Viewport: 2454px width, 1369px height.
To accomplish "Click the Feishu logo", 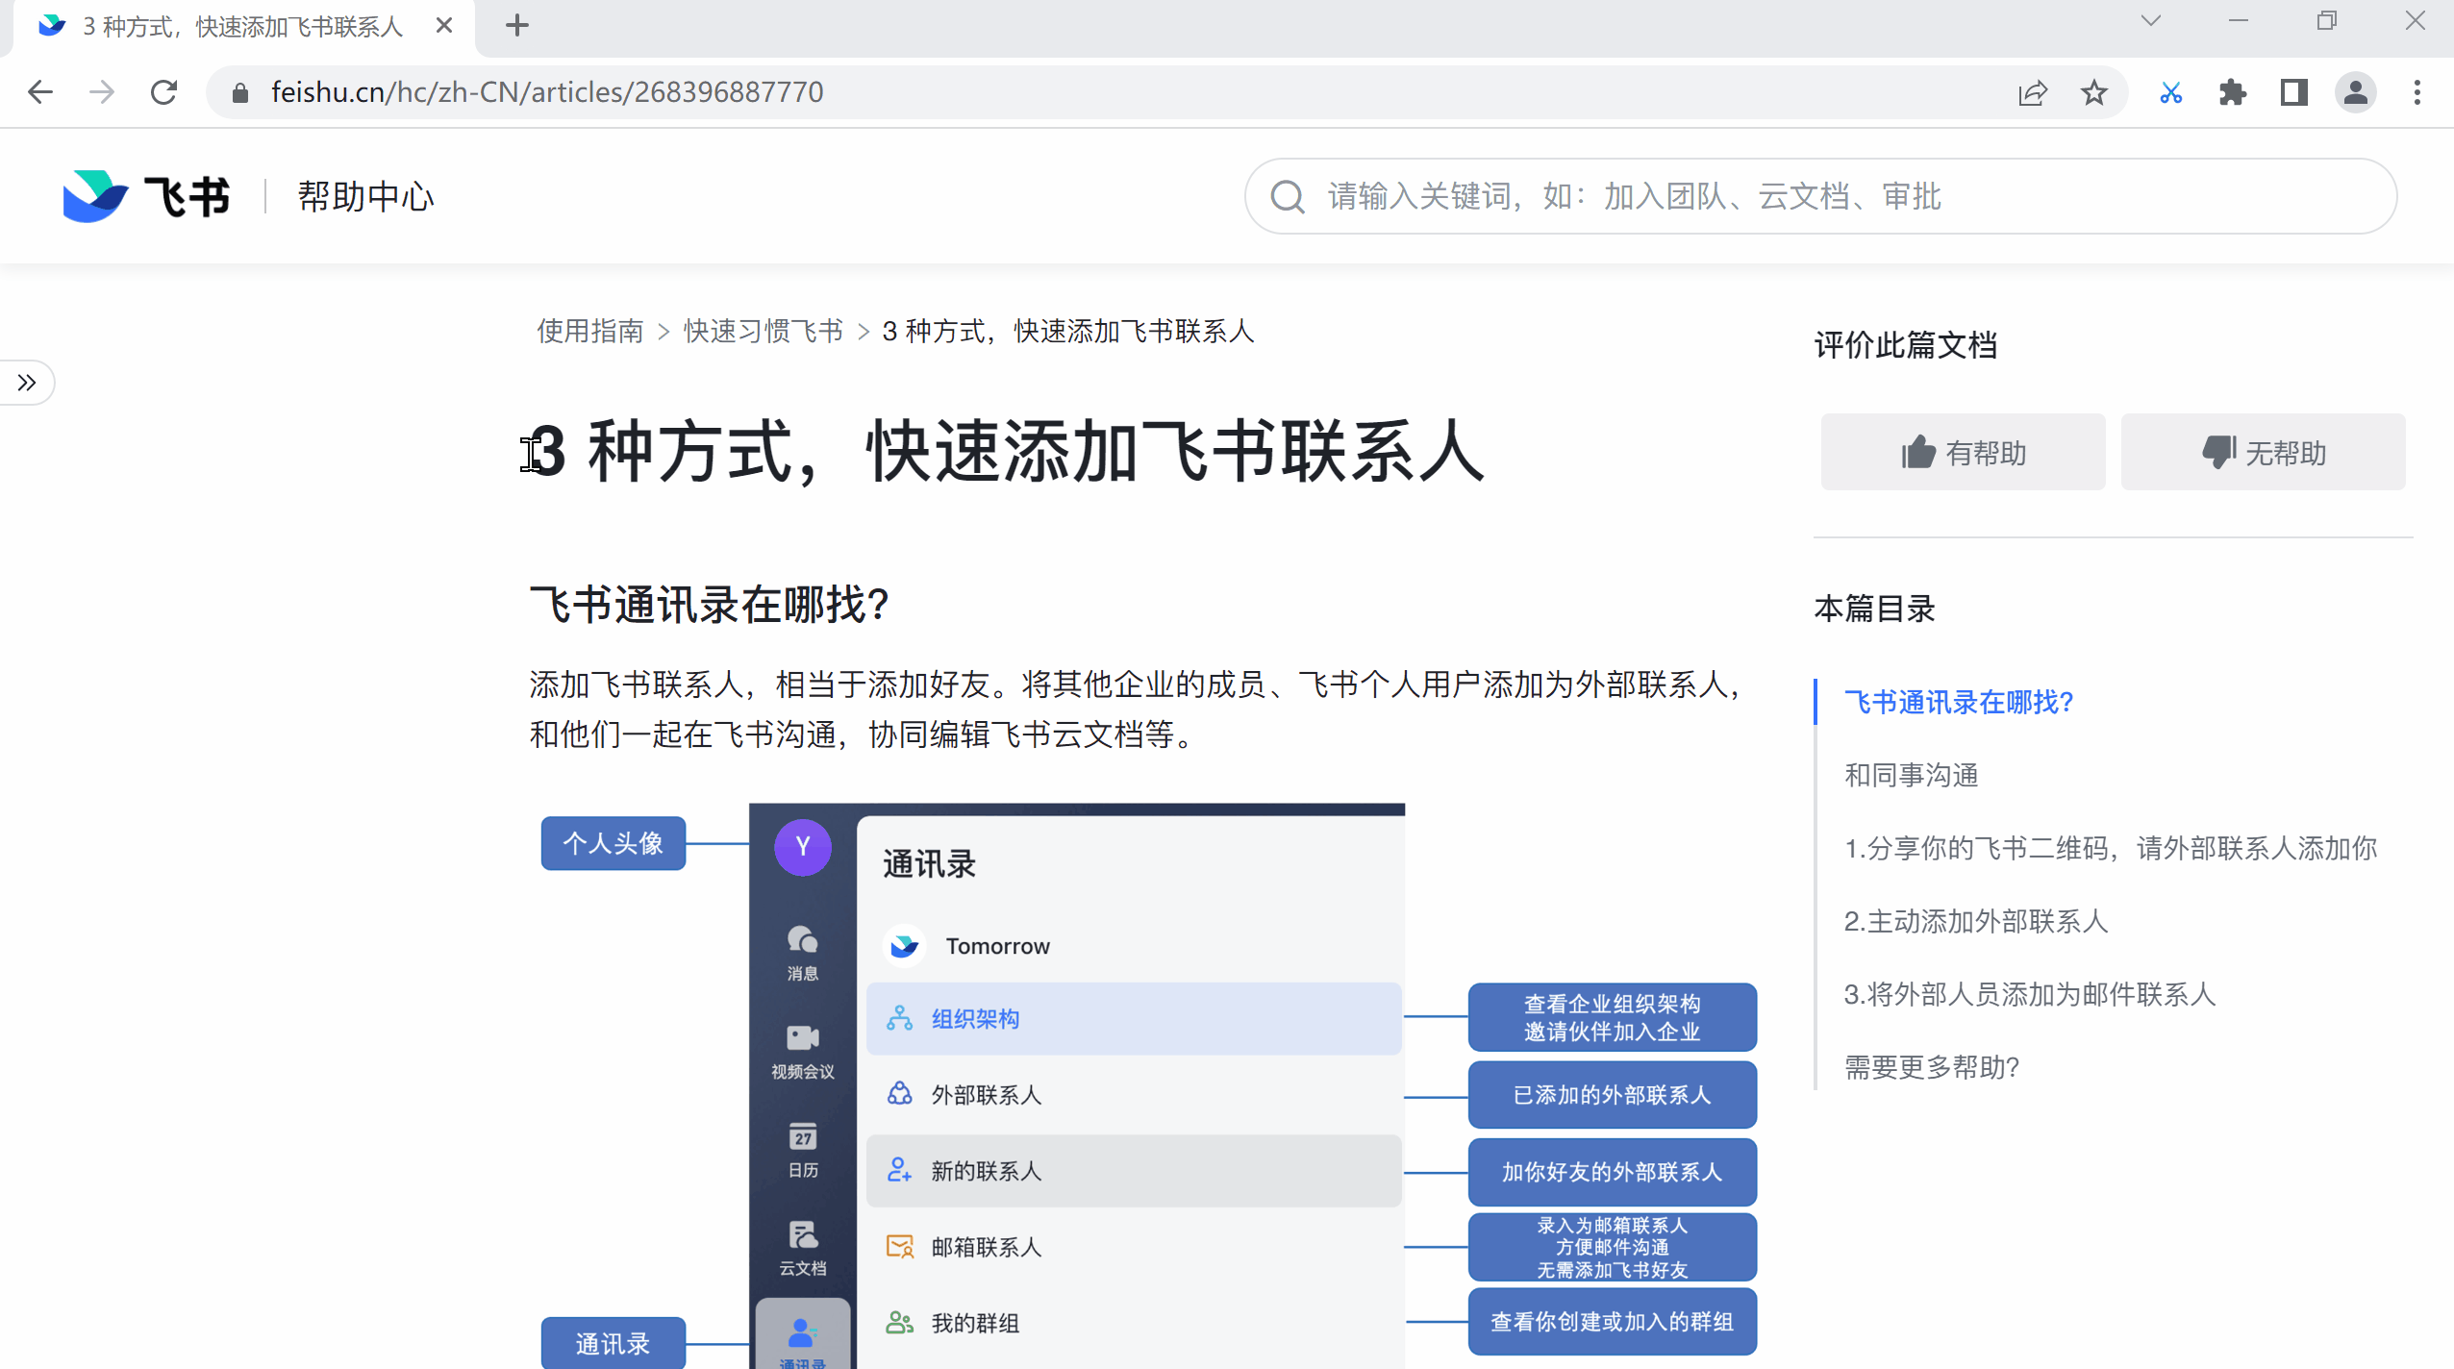I will (x=145, y=196).
